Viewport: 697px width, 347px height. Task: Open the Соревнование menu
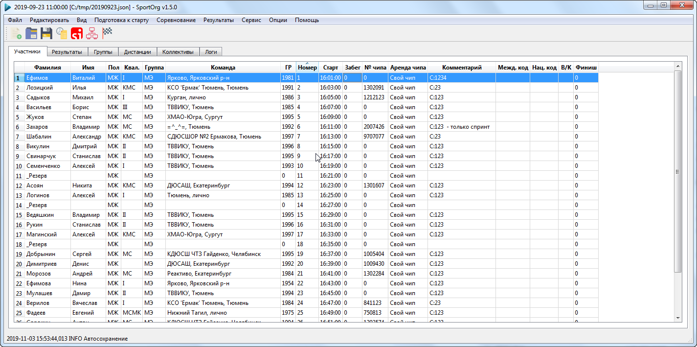176,20
